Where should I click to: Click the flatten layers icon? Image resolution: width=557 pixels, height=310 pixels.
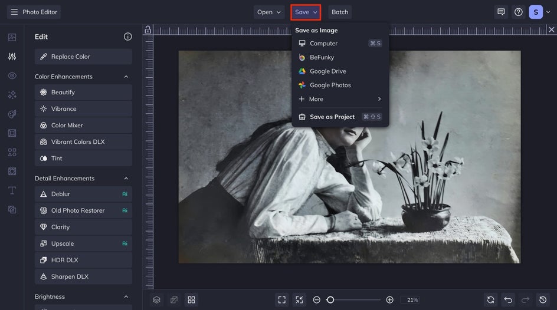point(174,300)
